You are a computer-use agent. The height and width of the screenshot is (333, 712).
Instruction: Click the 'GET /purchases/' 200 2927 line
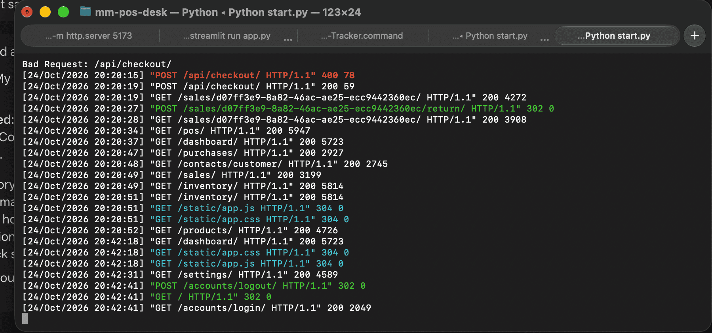(183, 153)
